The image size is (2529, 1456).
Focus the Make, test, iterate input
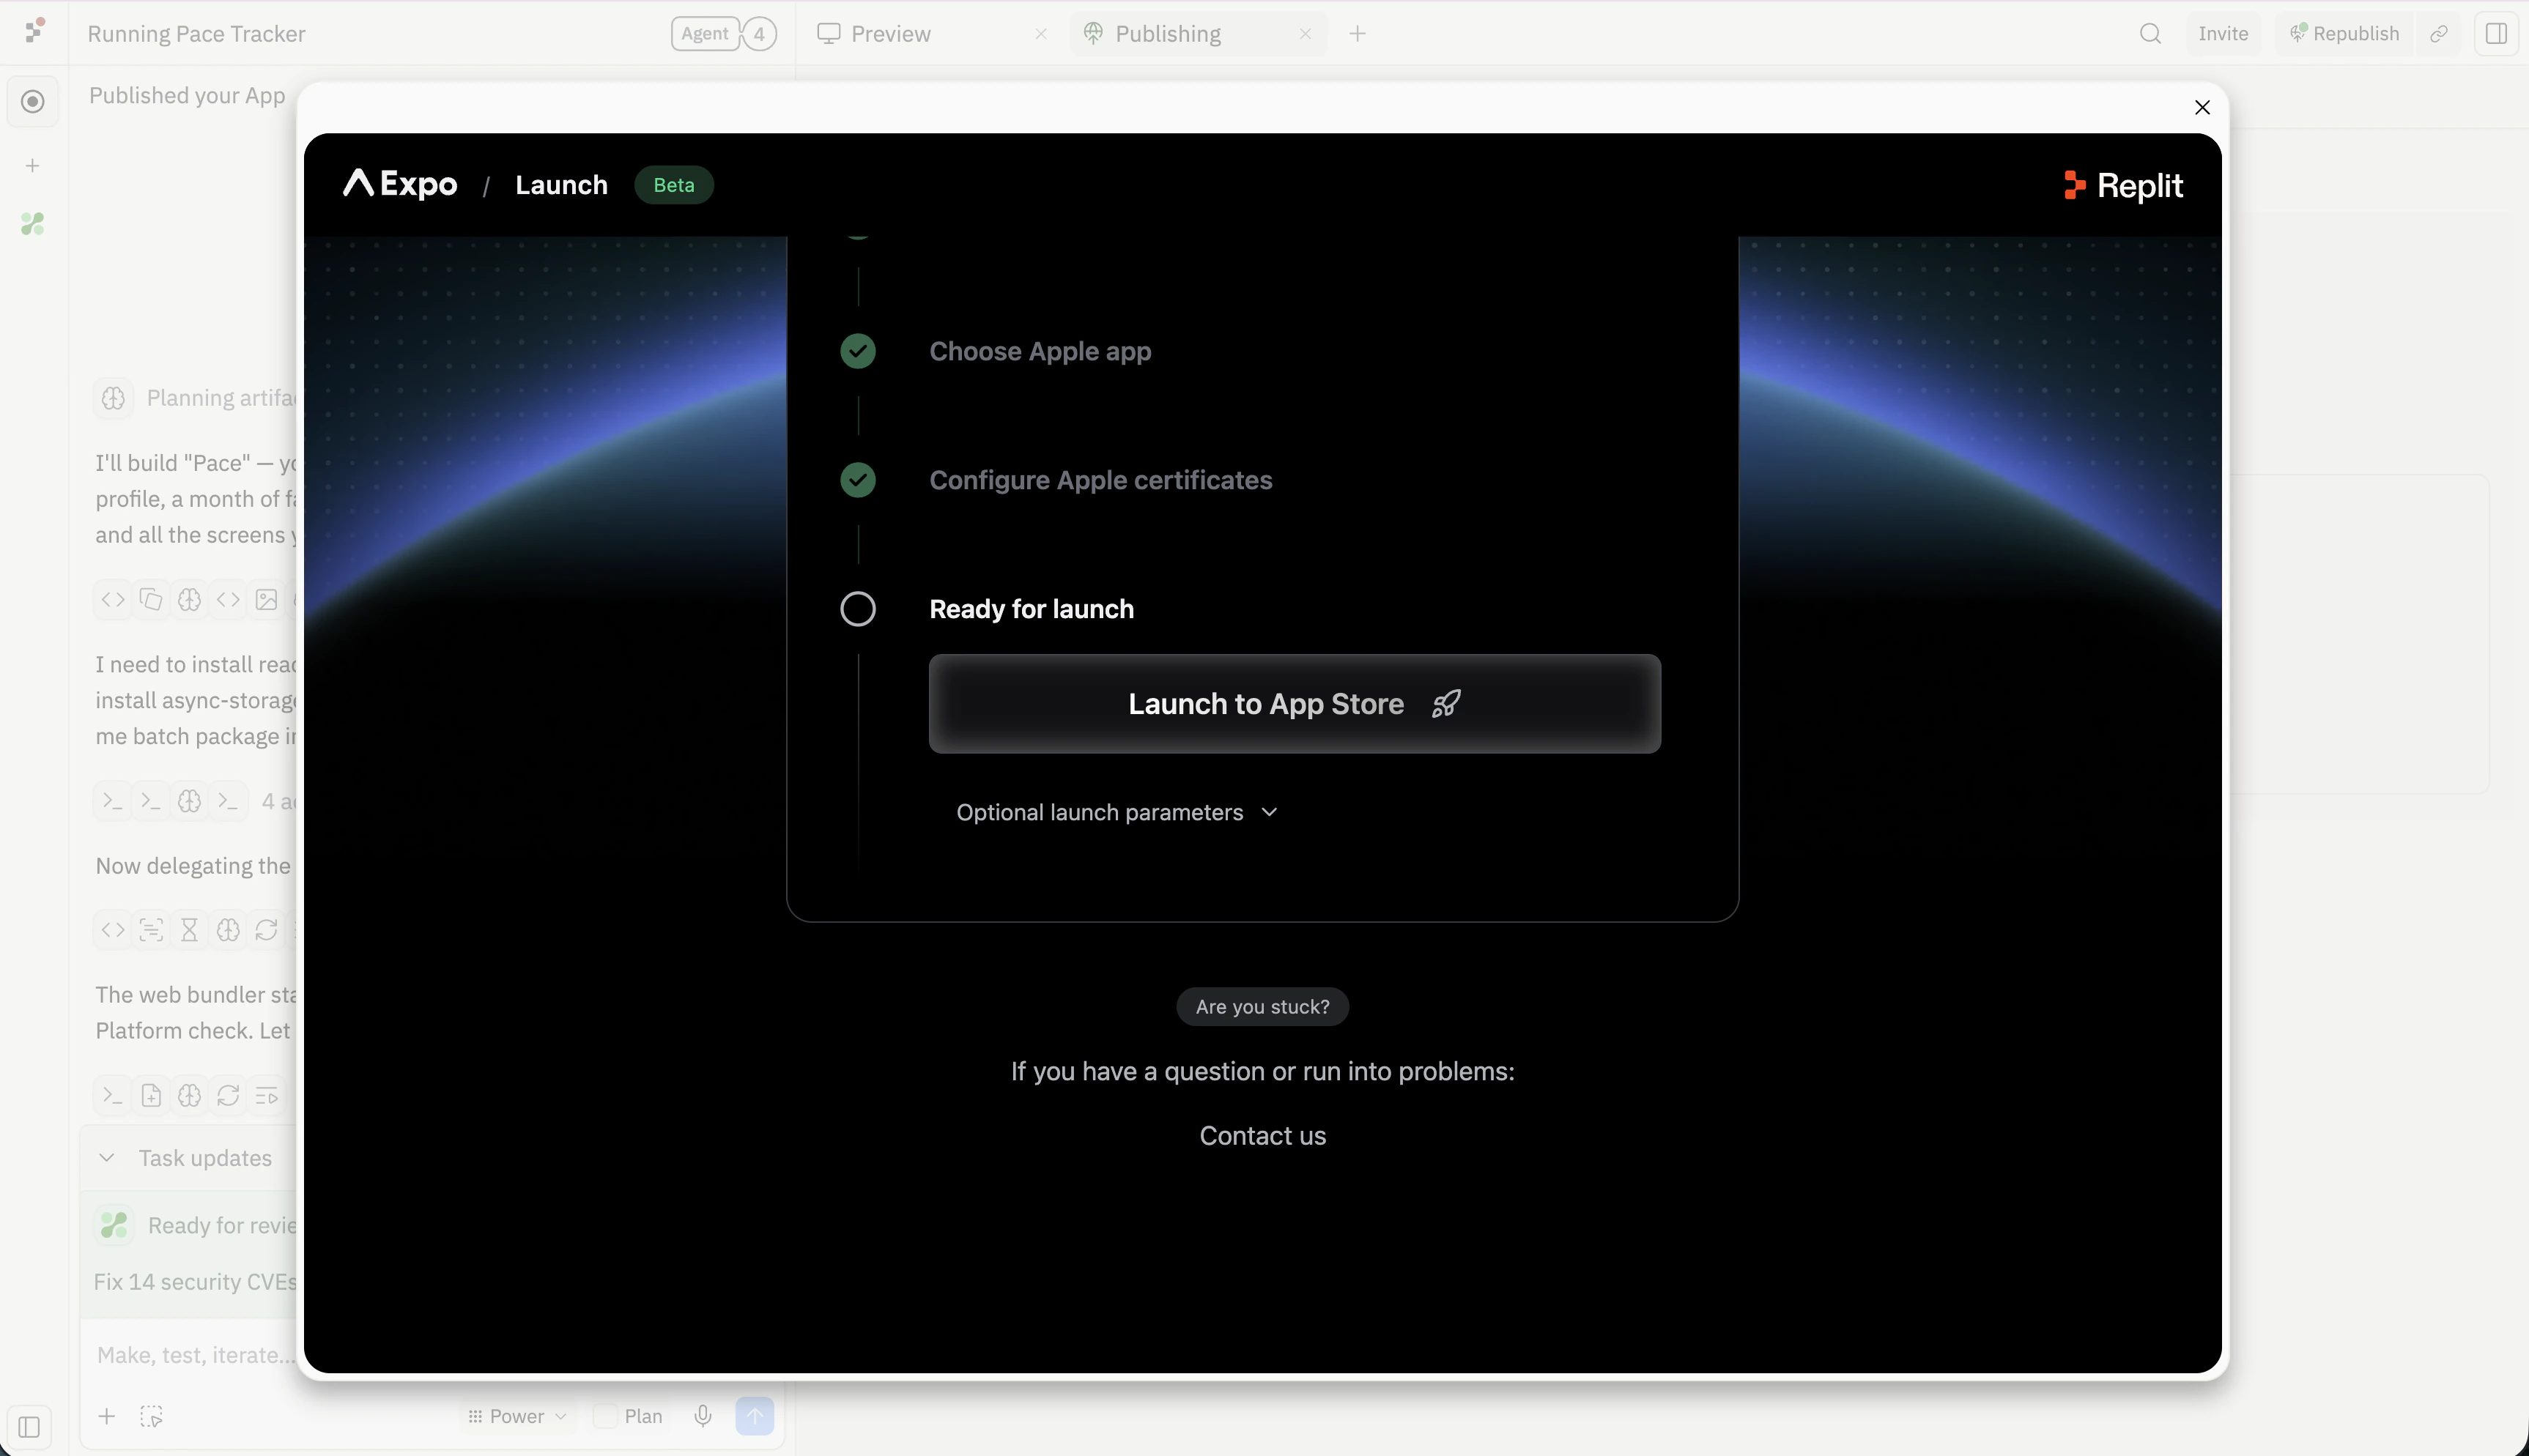click(x=196, y=1356)
